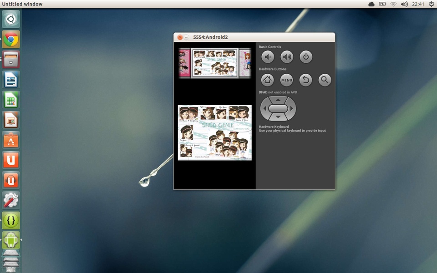Image resolution: width=437 pixels, height=273 pixels.
Task: Open Ubuntu Software Center from the launcher
Action: (11, 140)
